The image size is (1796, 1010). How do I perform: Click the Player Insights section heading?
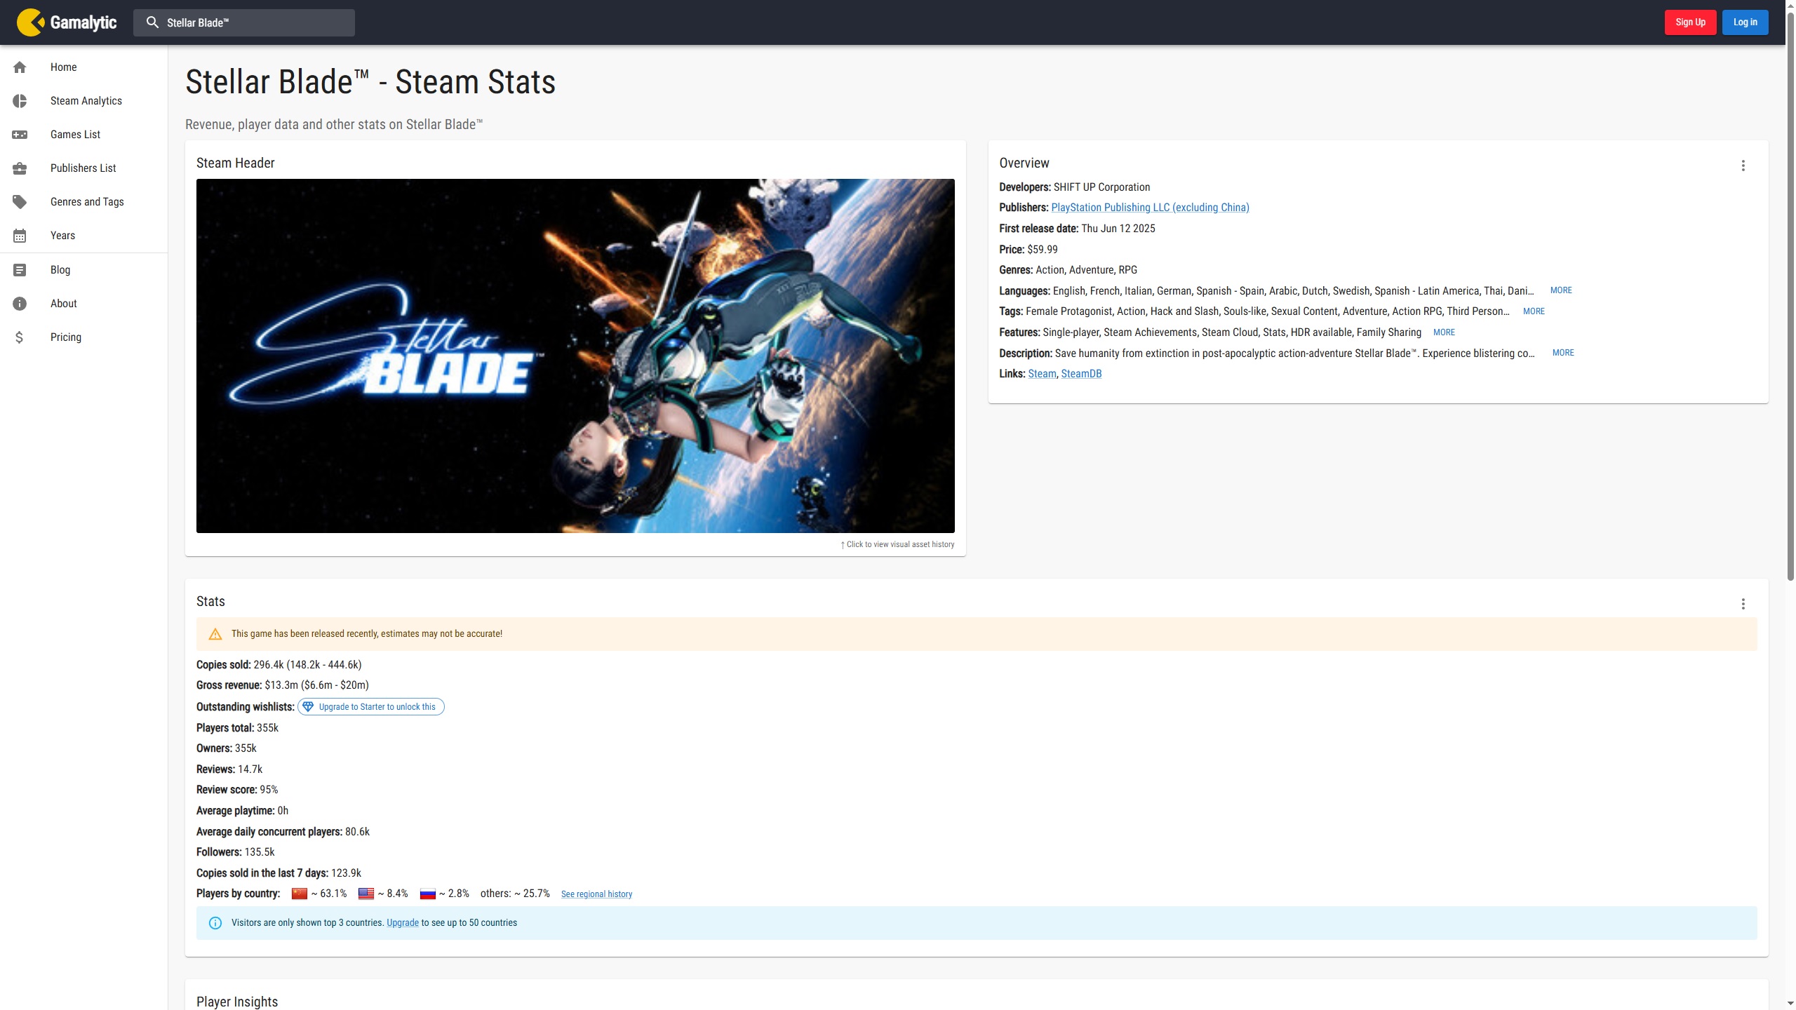click(x=237, y=1002)
